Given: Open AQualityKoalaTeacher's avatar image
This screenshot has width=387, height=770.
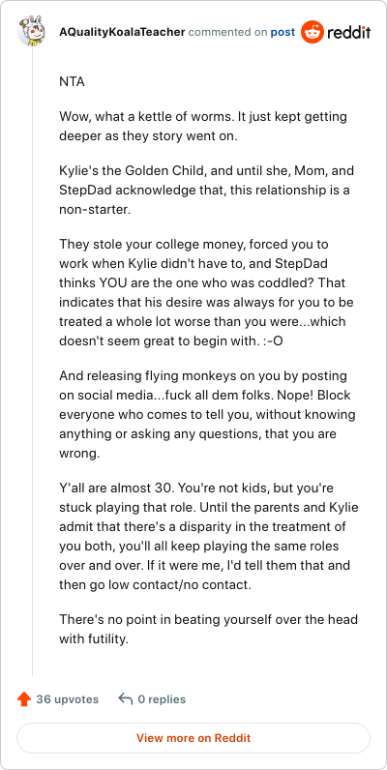Looking at the screenshot, I should [32, 31].
